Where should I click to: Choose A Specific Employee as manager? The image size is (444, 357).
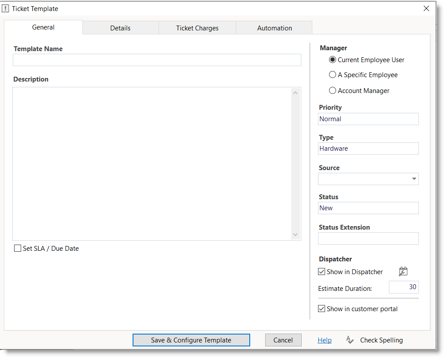click(x=333, y=75)
